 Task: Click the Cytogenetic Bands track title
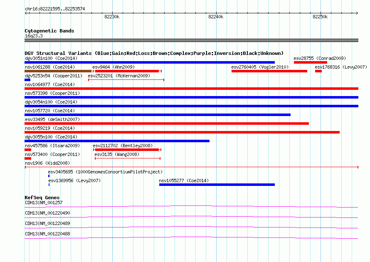(x=49, y=31)
